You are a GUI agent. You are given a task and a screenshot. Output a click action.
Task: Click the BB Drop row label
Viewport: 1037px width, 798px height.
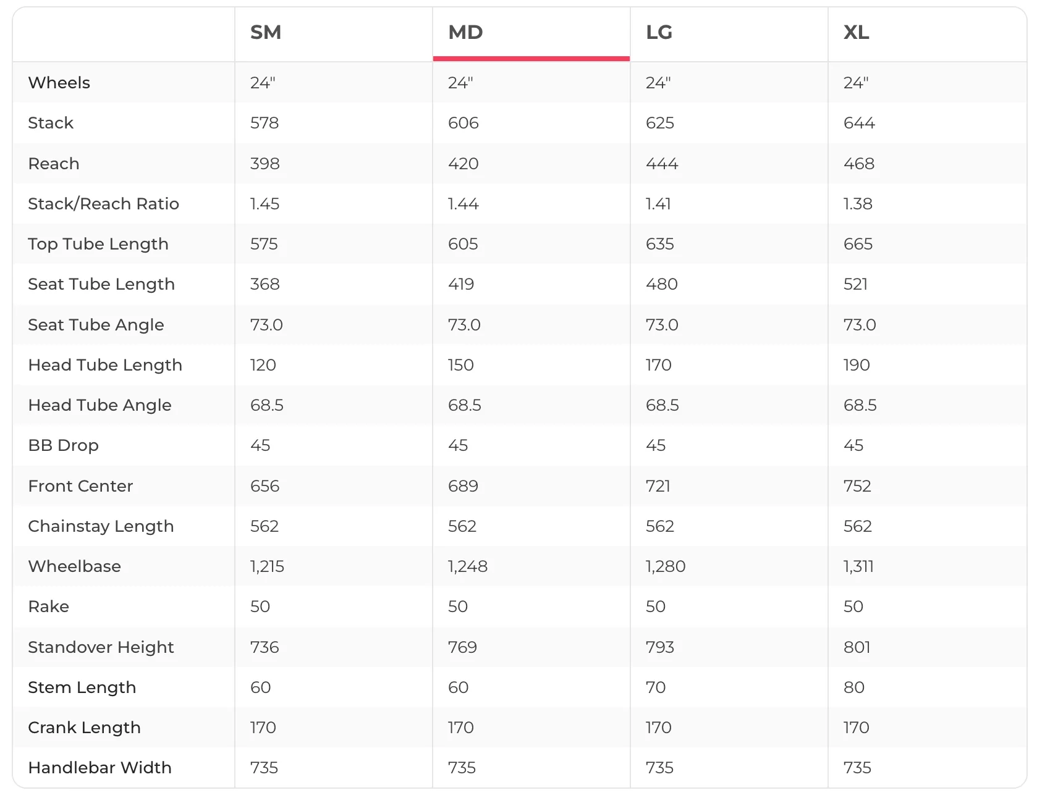(64, 445)
